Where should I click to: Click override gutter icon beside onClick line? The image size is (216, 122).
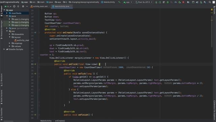tap(35, 64)
